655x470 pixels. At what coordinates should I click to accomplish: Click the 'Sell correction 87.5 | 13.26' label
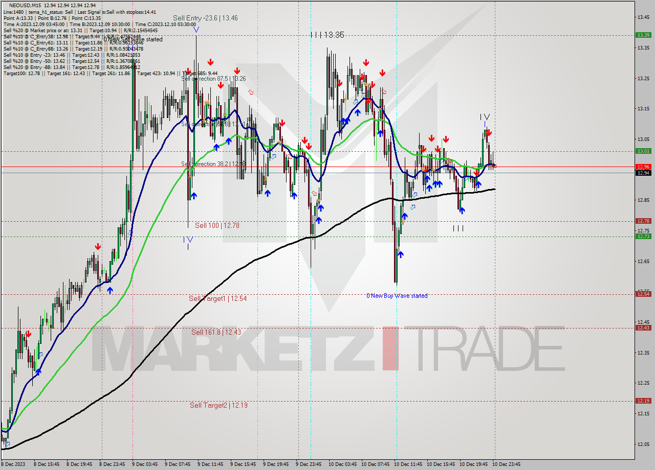(213, 79)
